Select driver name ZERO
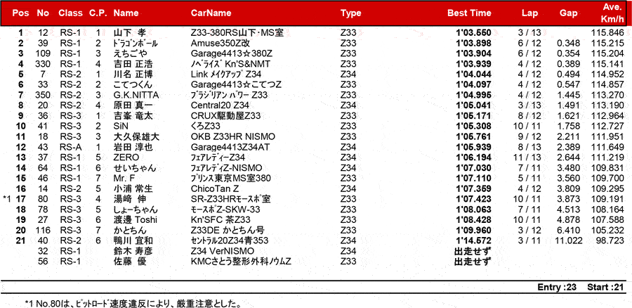The height and width of the screenshot is (308, 632). [126, 158]
